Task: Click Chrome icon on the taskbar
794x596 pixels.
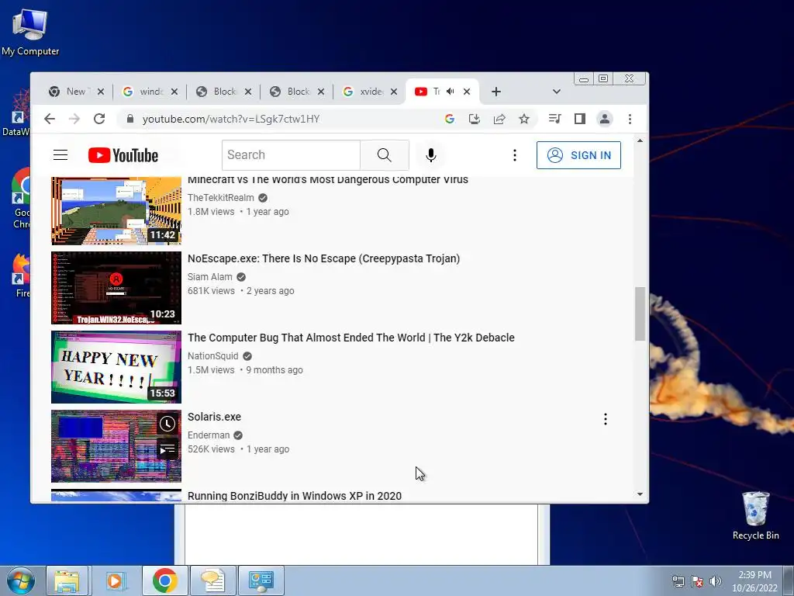Action: click(x=164, y=580)
